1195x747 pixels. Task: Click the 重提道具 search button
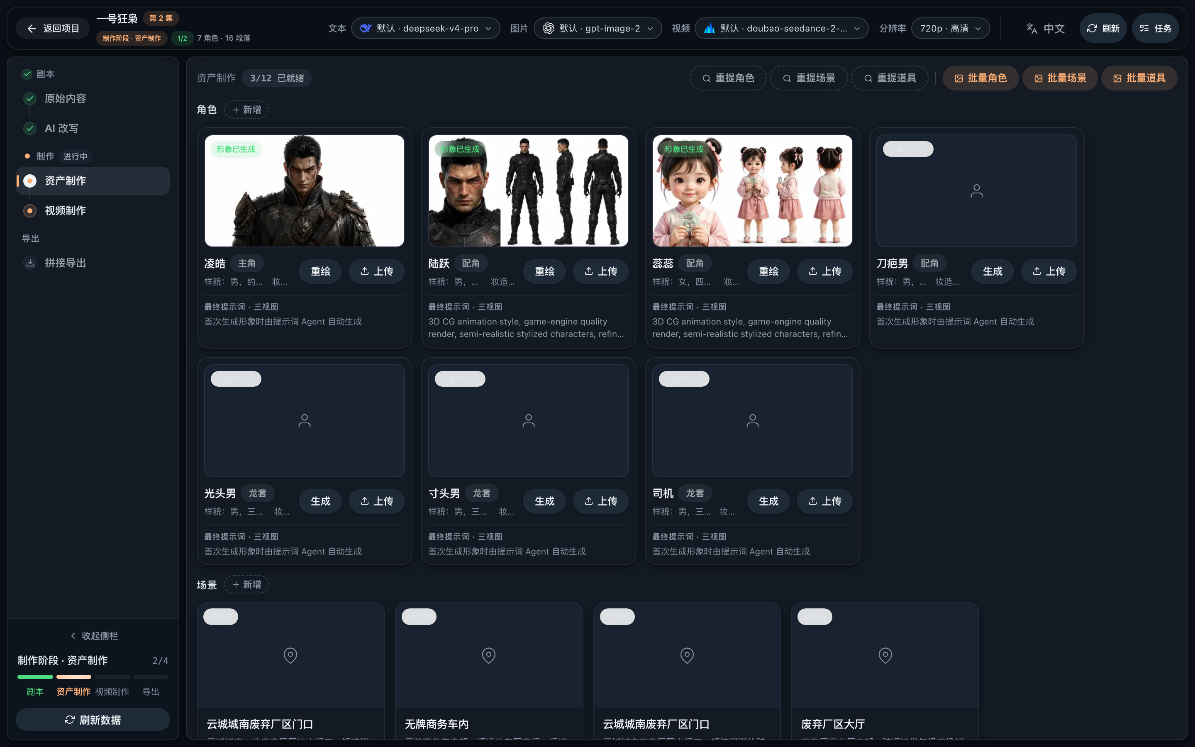coord(890,78)
